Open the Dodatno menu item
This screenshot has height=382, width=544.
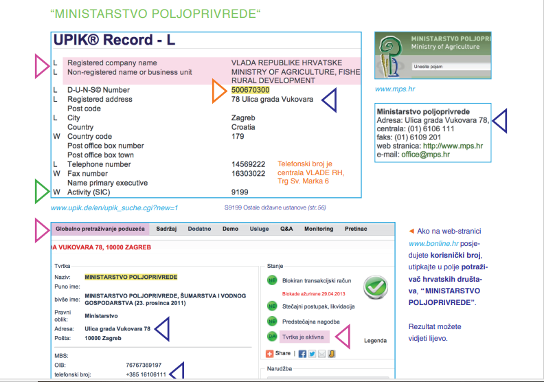(199, 229)
